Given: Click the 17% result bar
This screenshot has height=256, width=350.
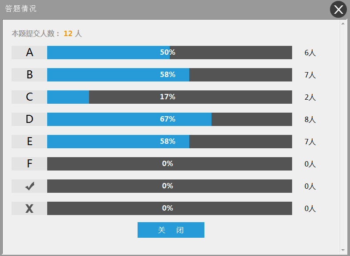Looking at the screenshot, I should [x=169, y=97].
